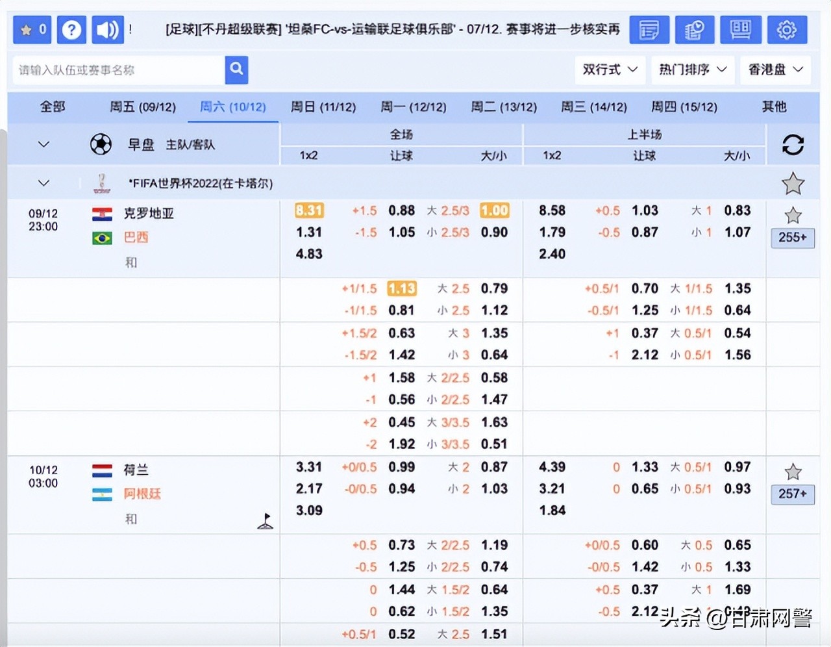831x647 pixels.
Task: Click the 255+ more markets button
Action: [x=793, y=238]
